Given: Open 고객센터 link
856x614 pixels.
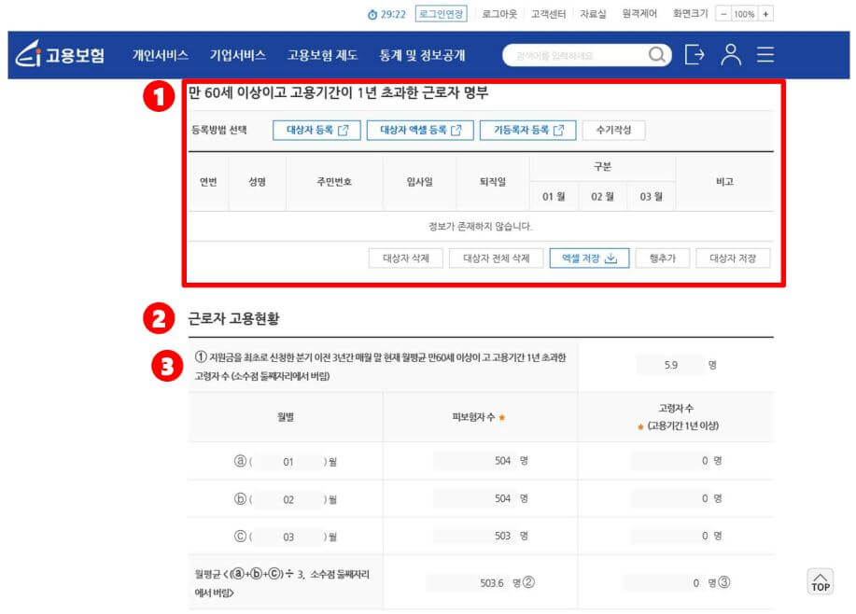Looking at the screenshot, I should 548,14.
